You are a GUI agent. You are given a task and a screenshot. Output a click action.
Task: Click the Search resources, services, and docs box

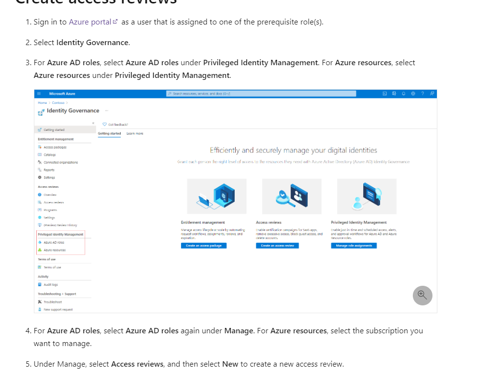tap(261, 94)
